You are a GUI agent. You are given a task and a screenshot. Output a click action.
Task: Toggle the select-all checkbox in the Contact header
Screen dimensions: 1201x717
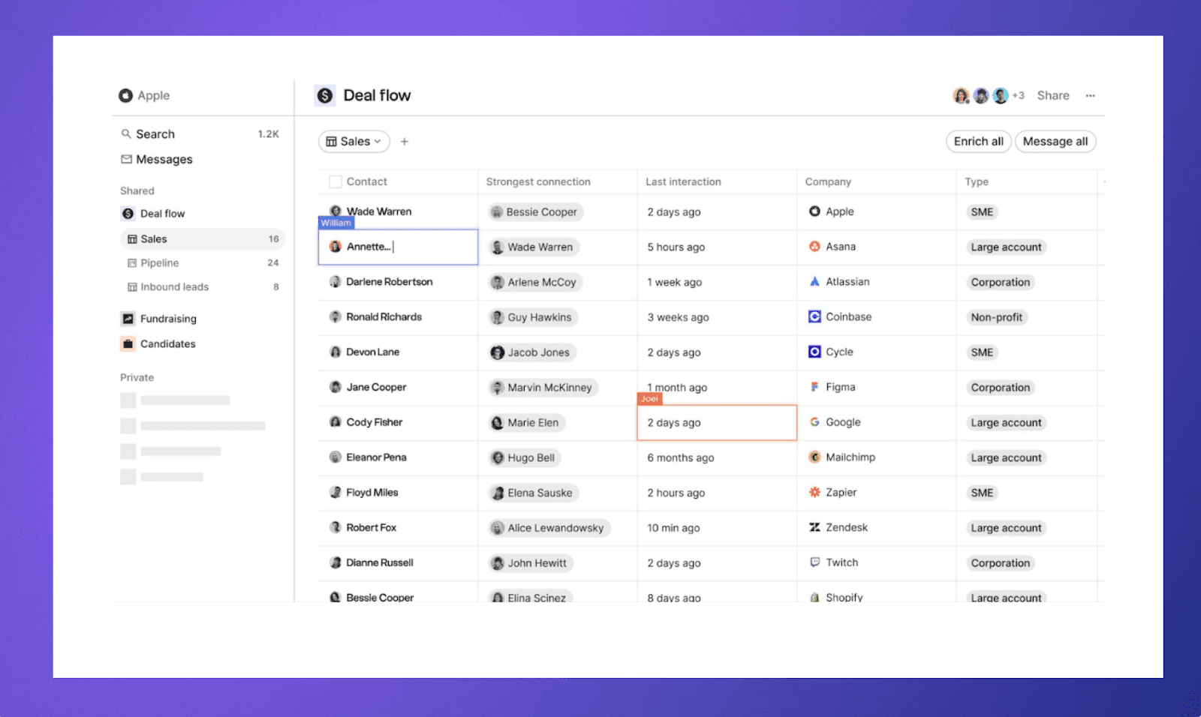point(334,181)
